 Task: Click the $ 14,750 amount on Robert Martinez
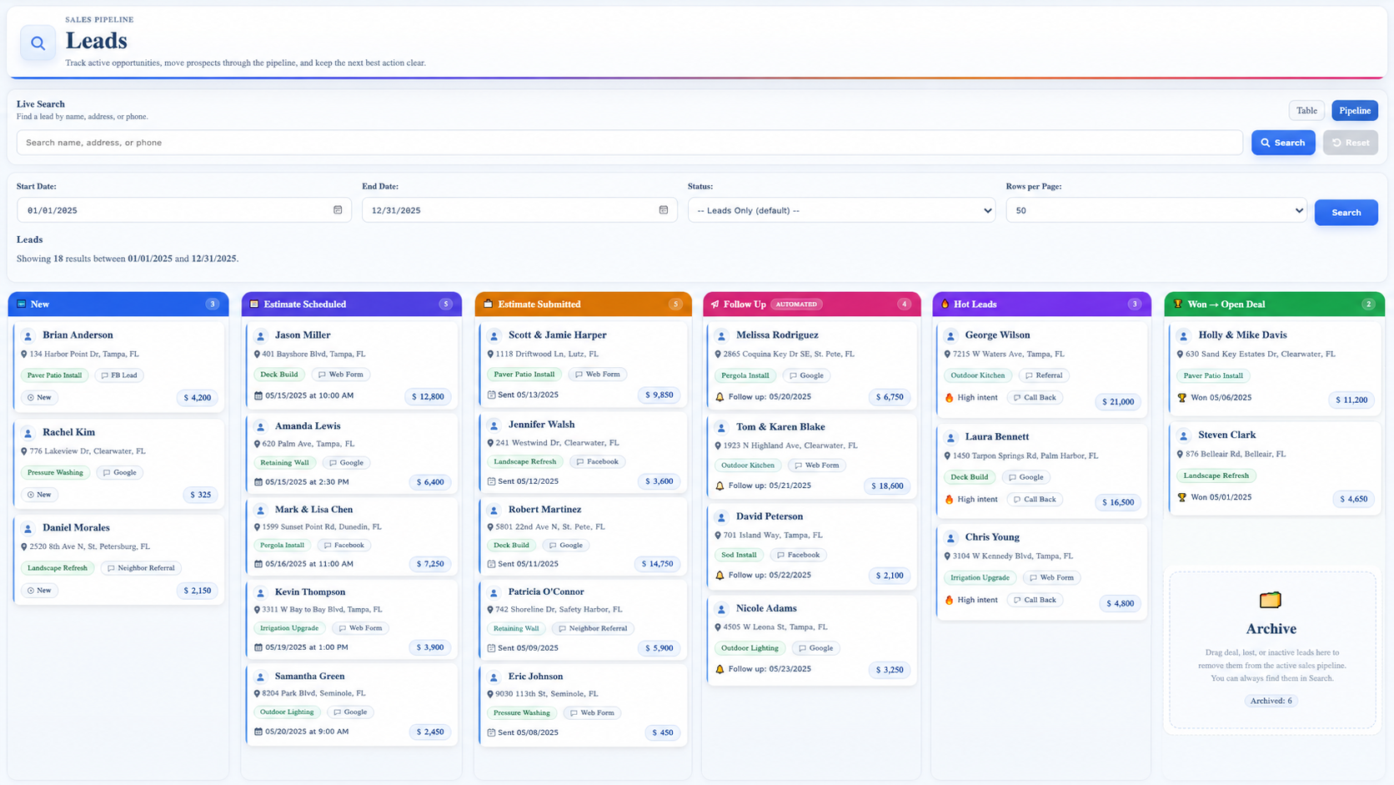point(659,564)
